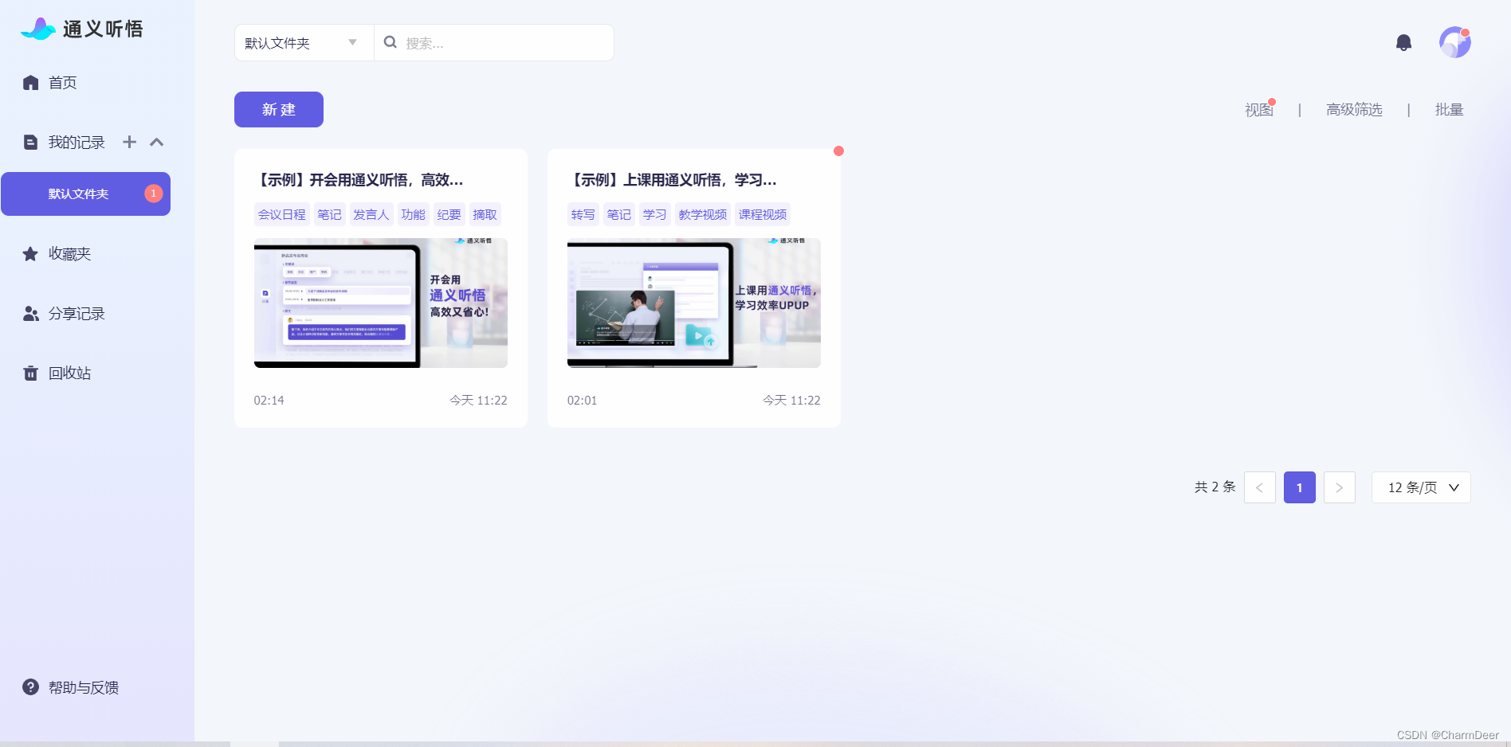Click the Tongyi Tingwu logo

[x=82, y=29]
